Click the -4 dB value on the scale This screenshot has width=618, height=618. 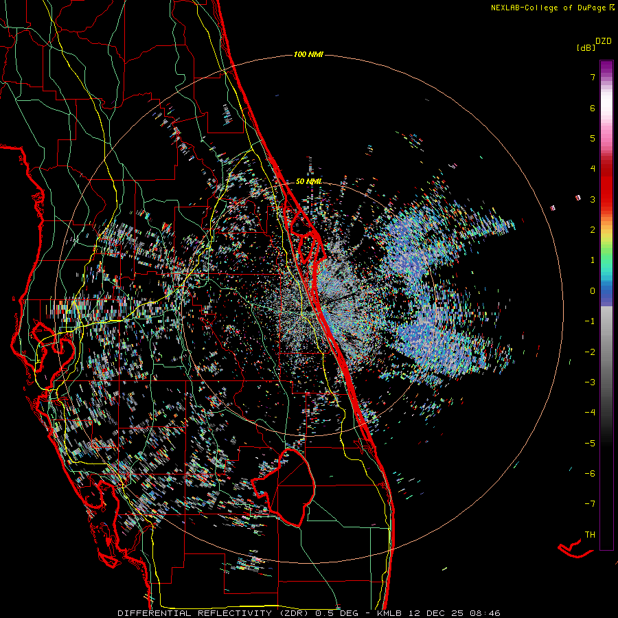coord(590,413)
